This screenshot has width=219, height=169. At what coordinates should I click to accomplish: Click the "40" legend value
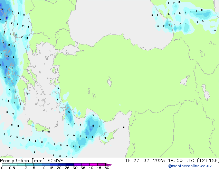[91, 168]
